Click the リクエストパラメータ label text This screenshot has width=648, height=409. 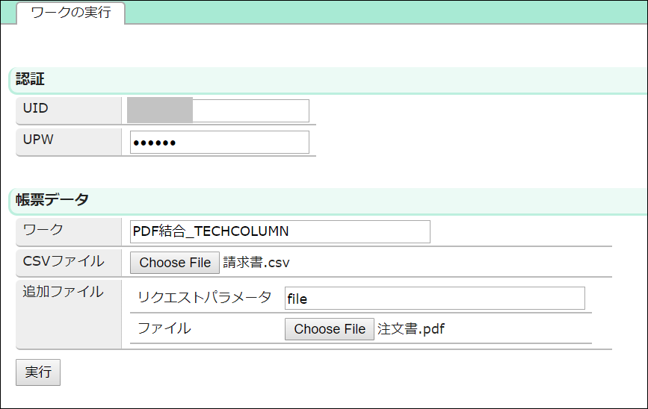[204, 298]
